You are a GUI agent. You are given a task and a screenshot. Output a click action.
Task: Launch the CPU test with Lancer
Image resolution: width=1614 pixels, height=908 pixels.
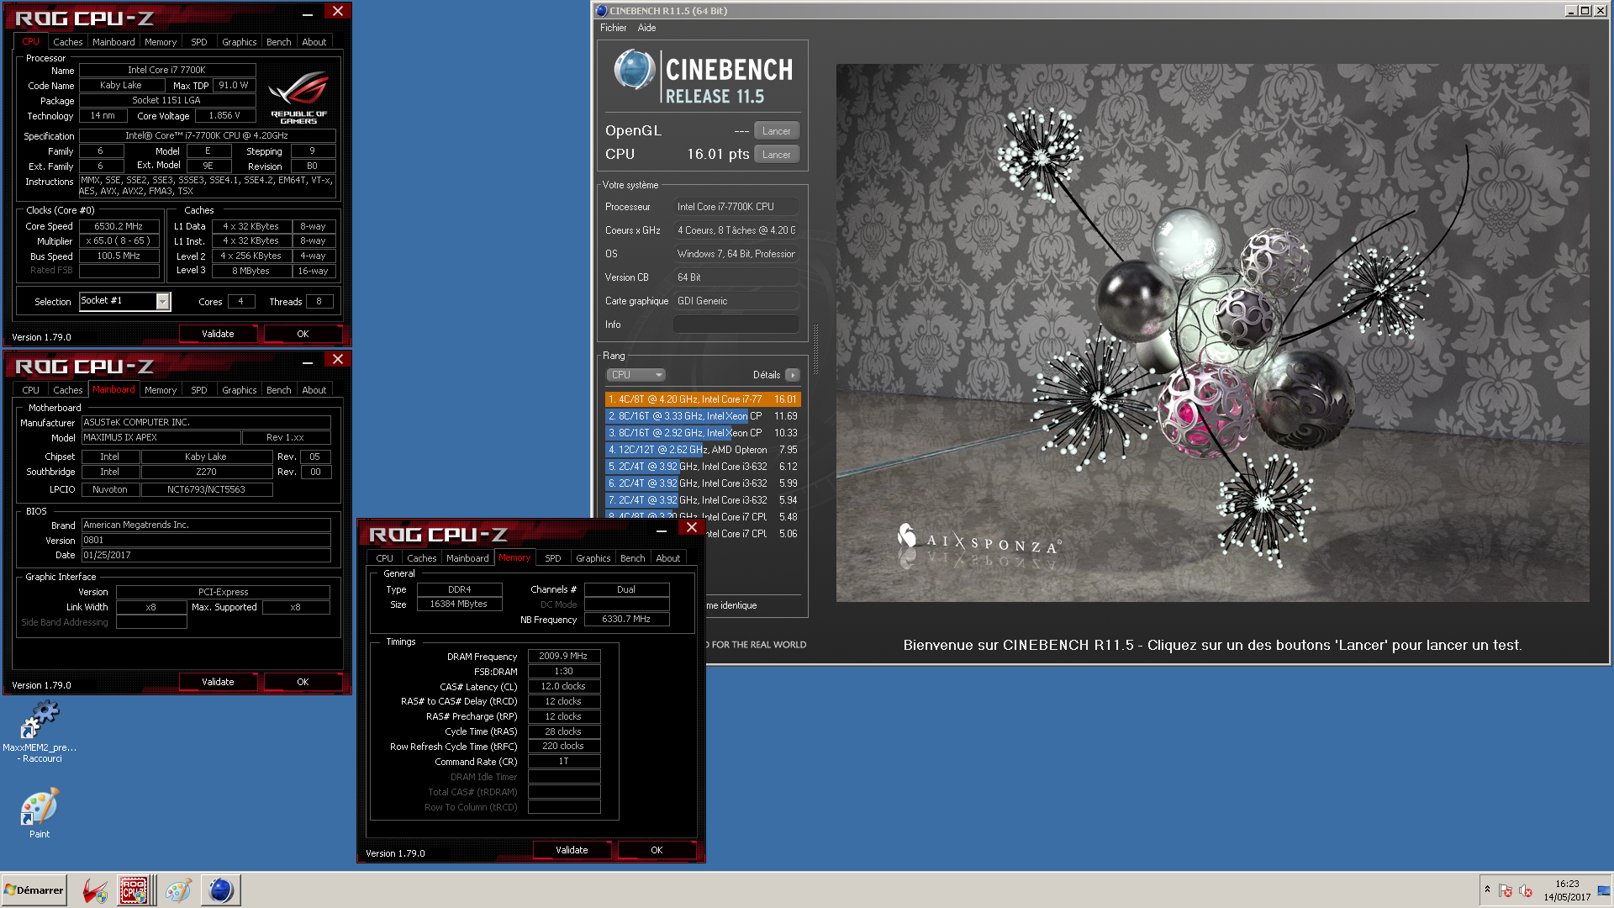tap(776, 155)
